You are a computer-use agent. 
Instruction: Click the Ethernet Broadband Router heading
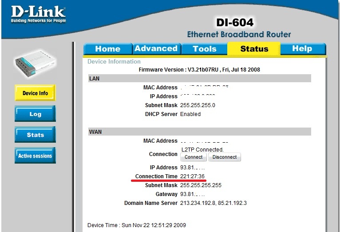coord(239,34)
